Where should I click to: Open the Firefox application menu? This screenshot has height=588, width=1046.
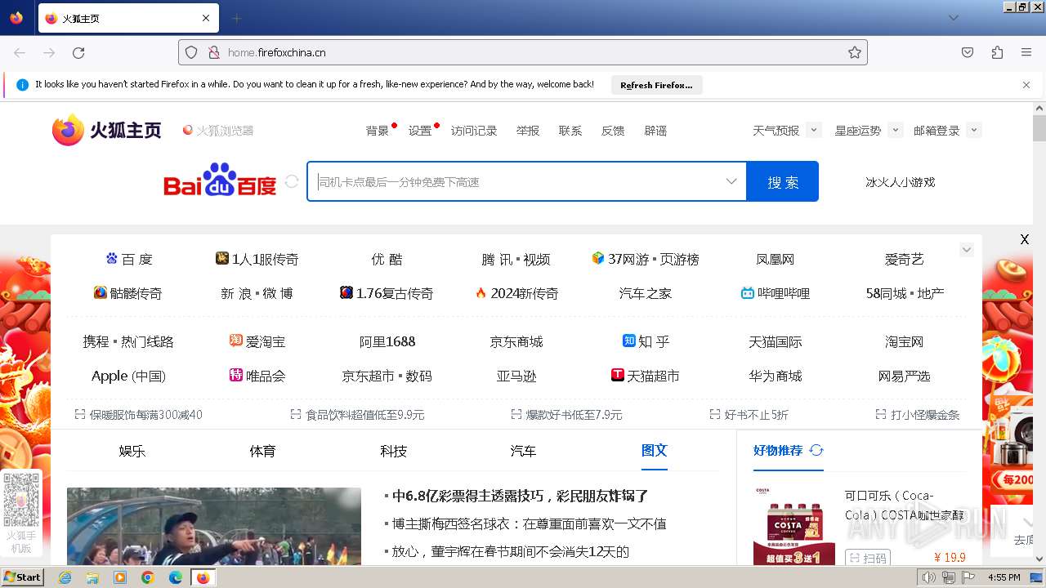click(x=1026, y=52)
